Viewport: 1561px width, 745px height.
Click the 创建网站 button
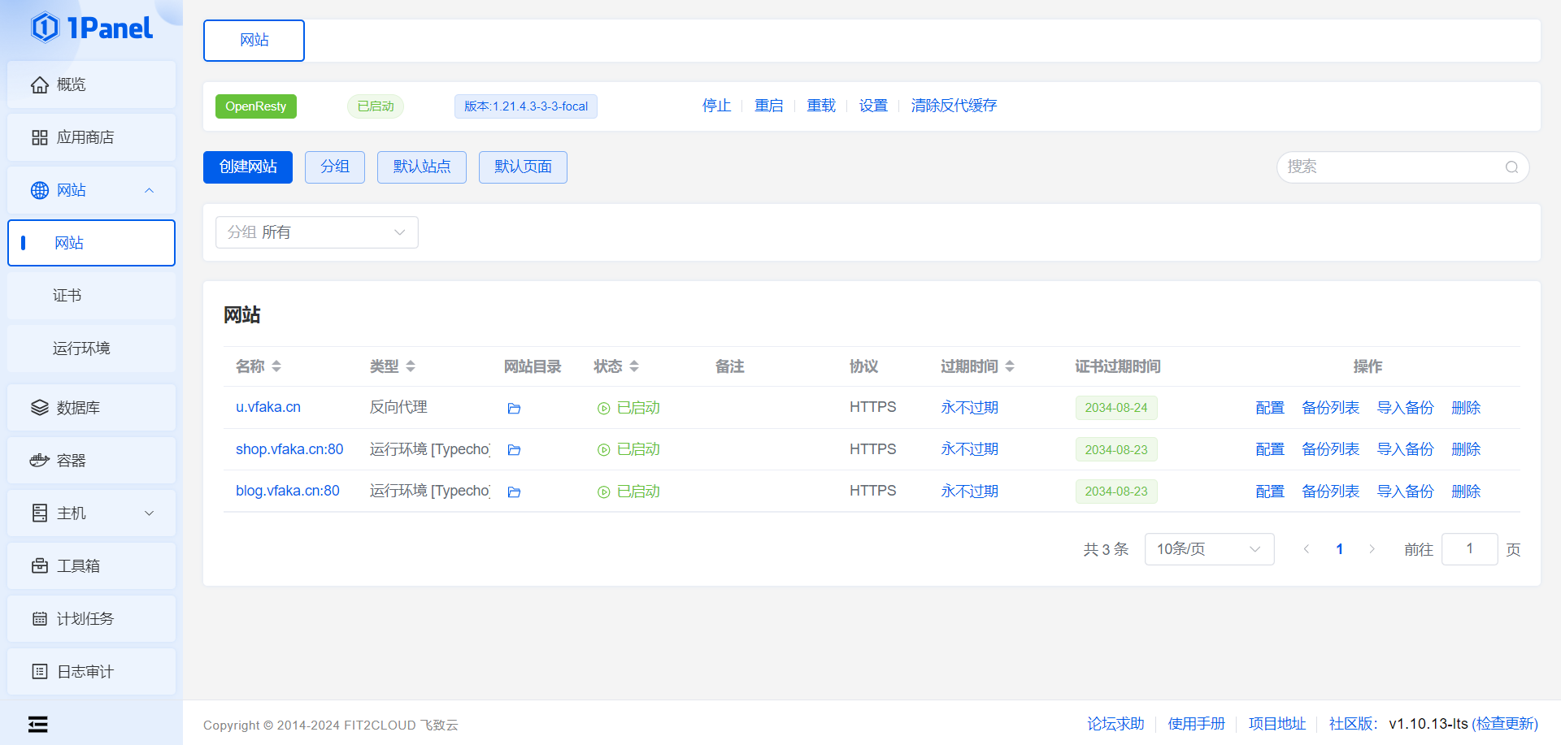click(248, 167)
